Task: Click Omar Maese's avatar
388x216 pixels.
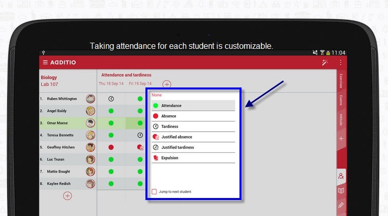Action: click(x=90, y=123)
